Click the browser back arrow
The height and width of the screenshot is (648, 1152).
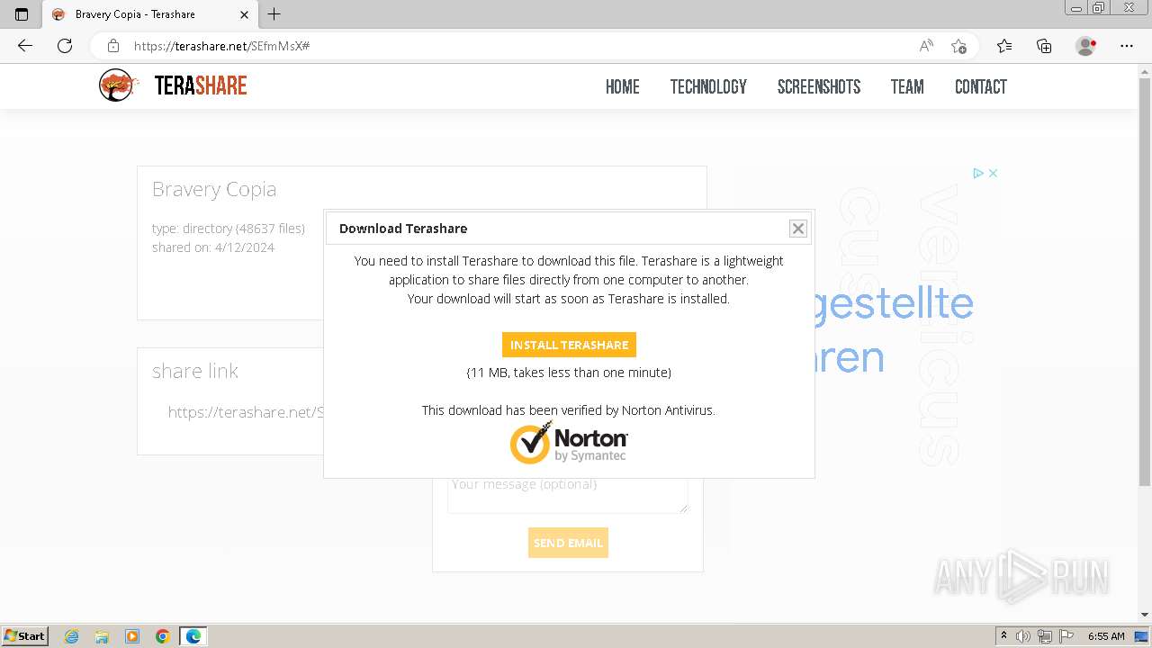pos(25,46)
